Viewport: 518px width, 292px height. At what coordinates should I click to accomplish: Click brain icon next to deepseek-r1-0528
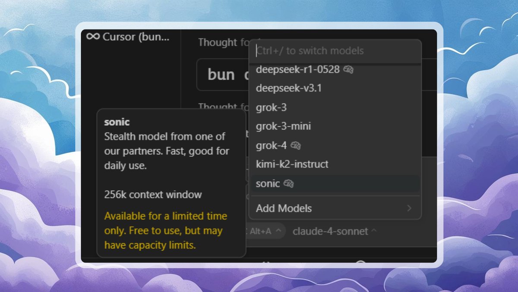click(348, 69)
